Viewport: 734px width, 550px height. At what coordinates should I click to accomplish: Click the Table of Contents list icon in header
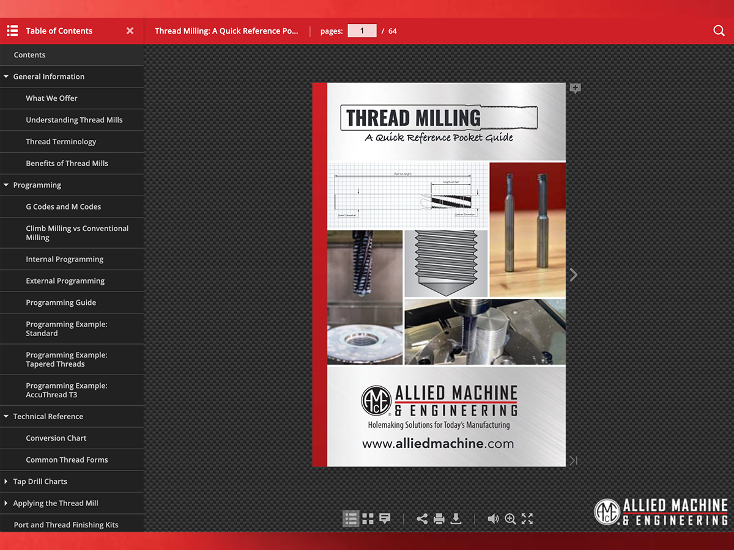[x=12, y=31]
